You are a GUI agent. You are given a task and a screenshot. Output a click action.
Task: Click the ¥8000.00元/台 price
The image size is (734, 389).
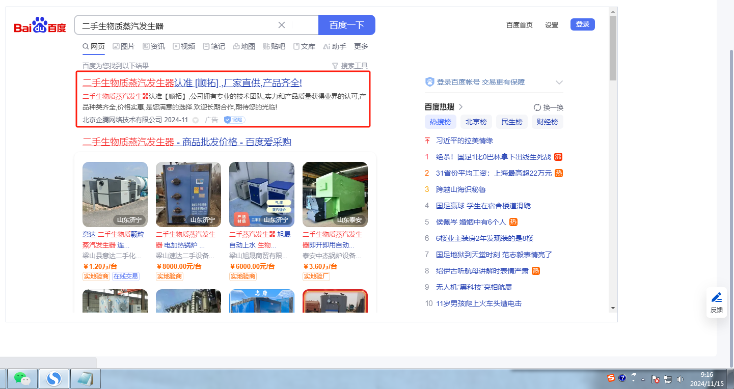pyautogui.click(x=179, y=266)
